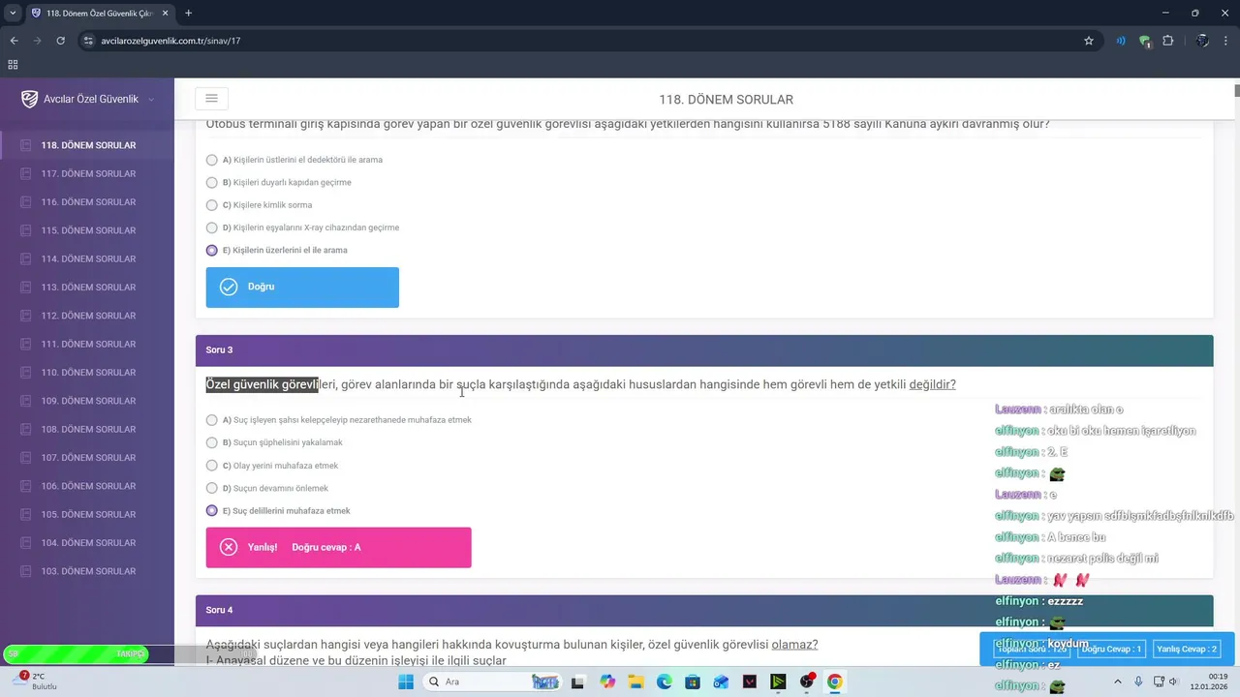Open Microsoft Store from the taskbar

click(693, 682)
